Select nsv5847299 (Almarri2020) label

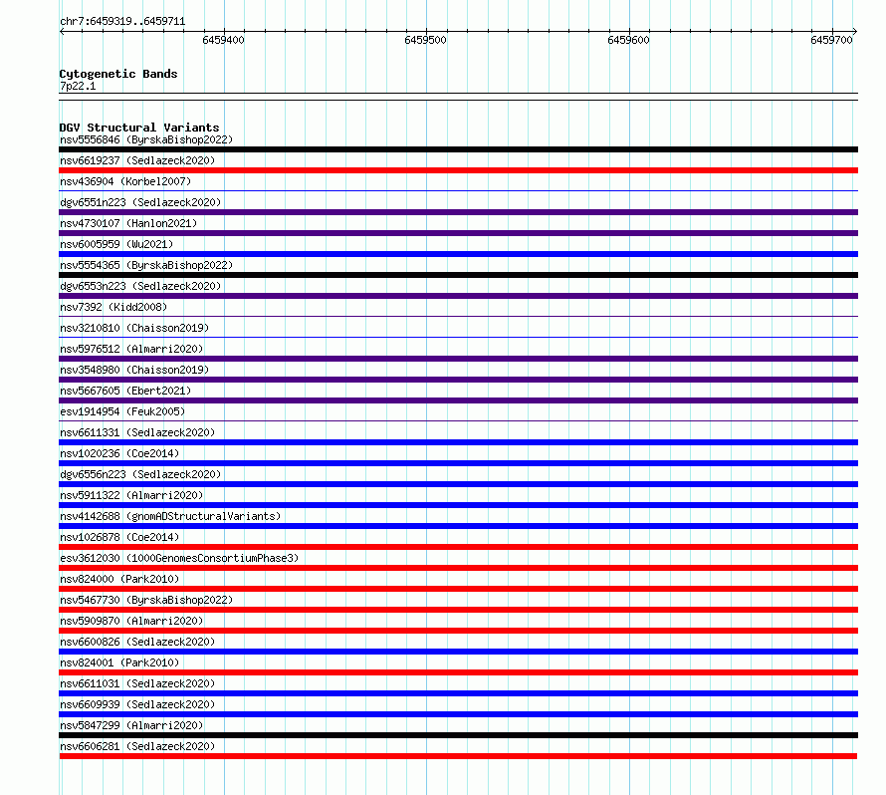click(131, 725)
